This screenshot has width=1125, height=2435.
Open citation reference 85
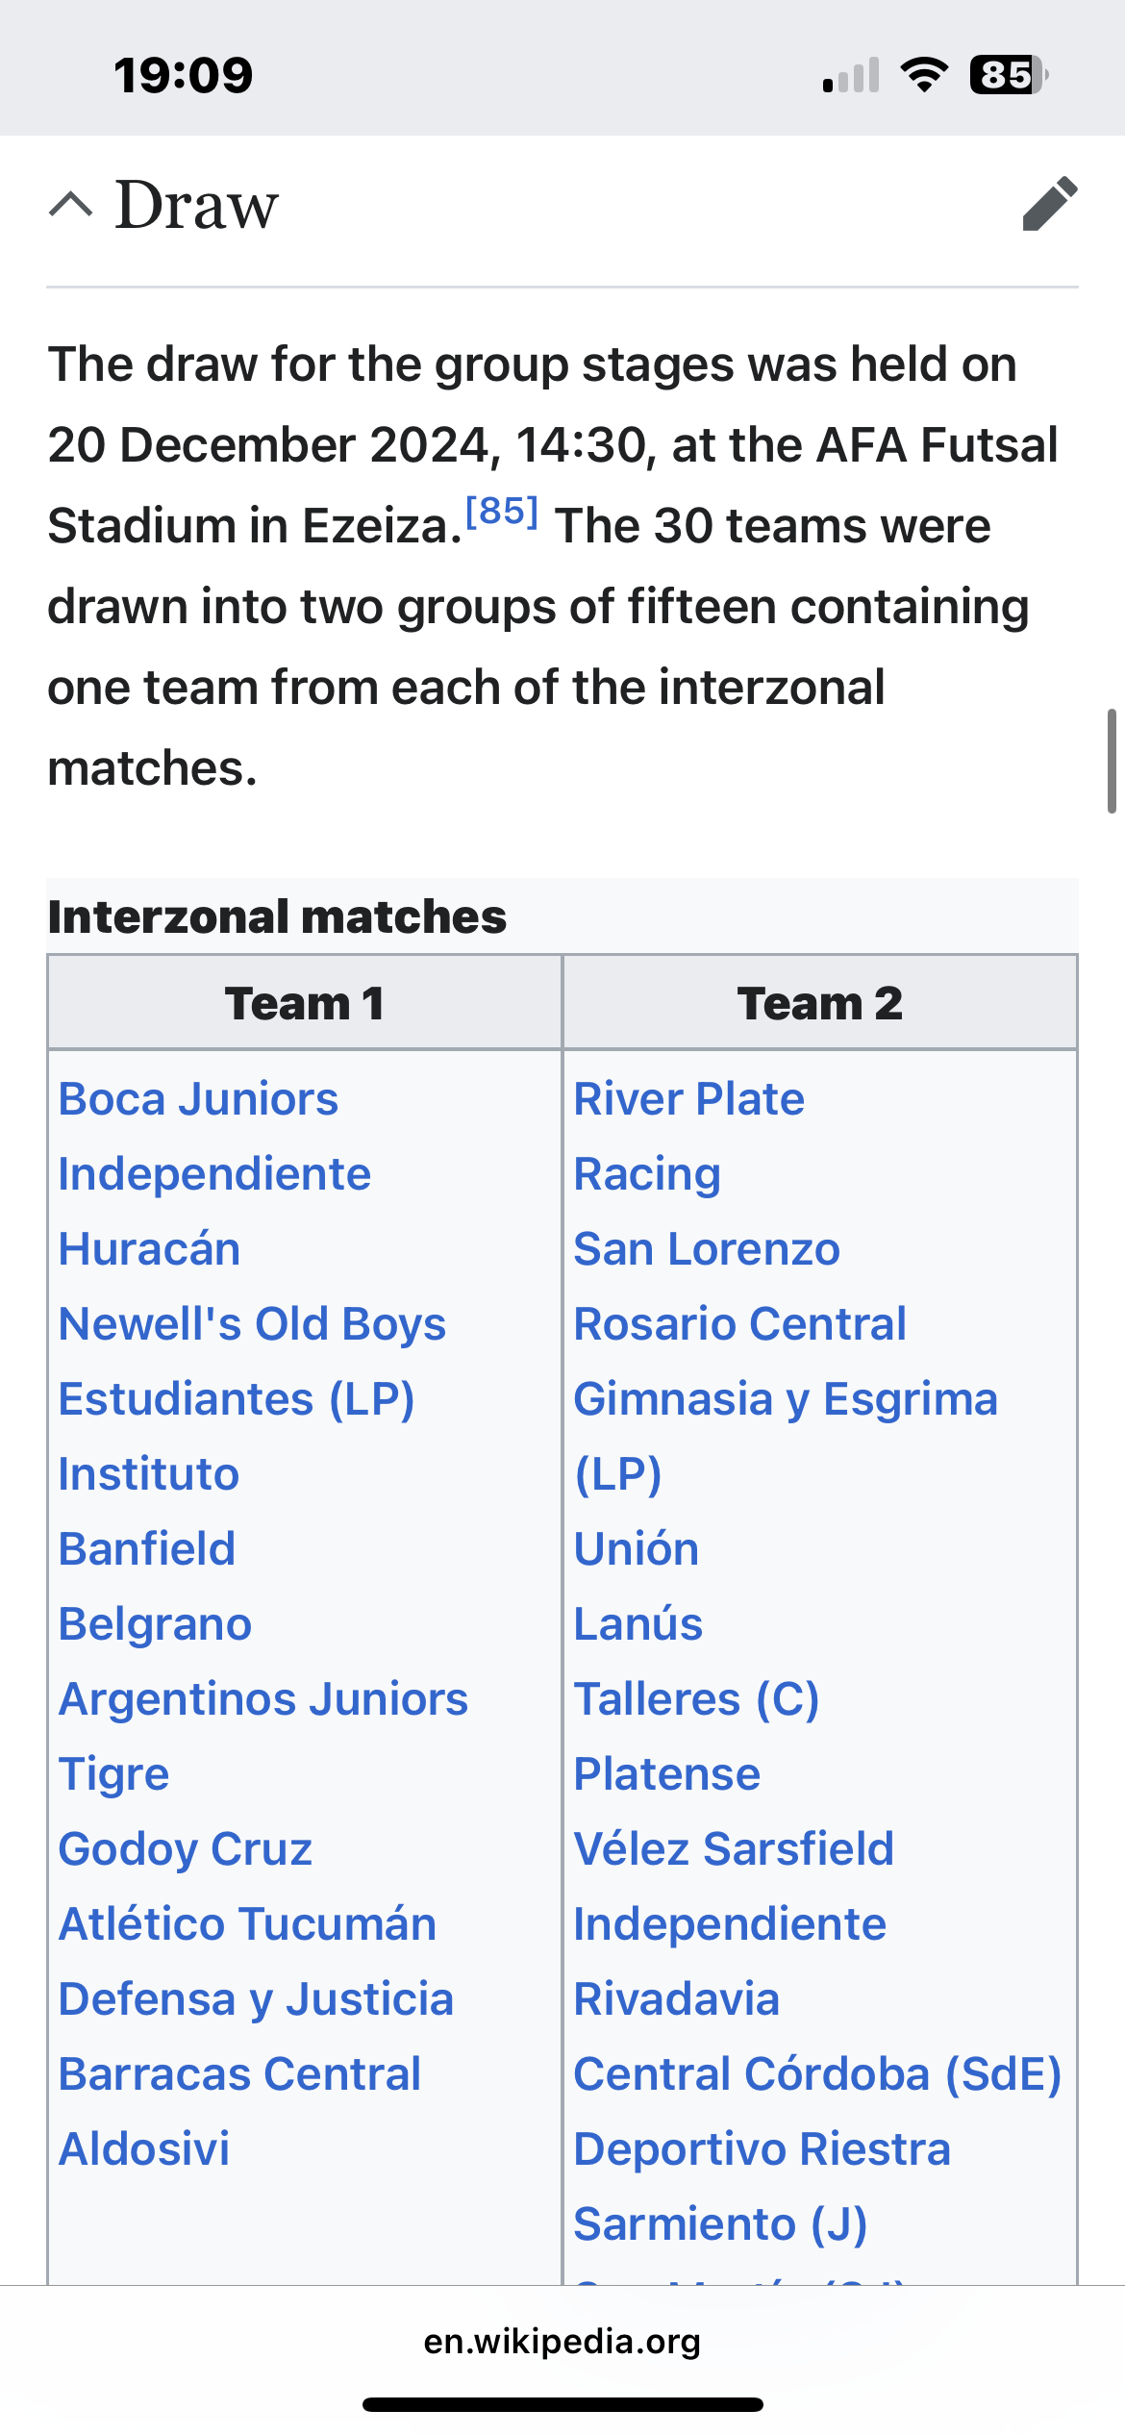point(501,512)
